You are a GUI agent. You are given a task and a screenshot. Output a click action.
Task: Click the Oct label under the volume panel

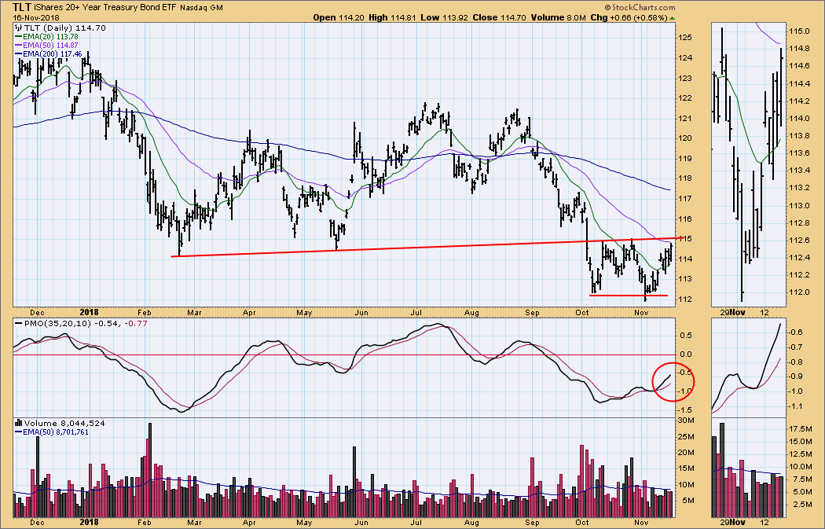[x=582, y=523]
